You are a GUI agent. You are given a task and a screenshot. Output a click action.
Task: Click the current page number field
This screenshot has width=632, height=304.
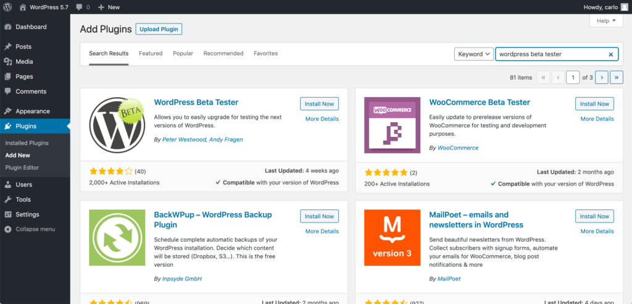573,77
